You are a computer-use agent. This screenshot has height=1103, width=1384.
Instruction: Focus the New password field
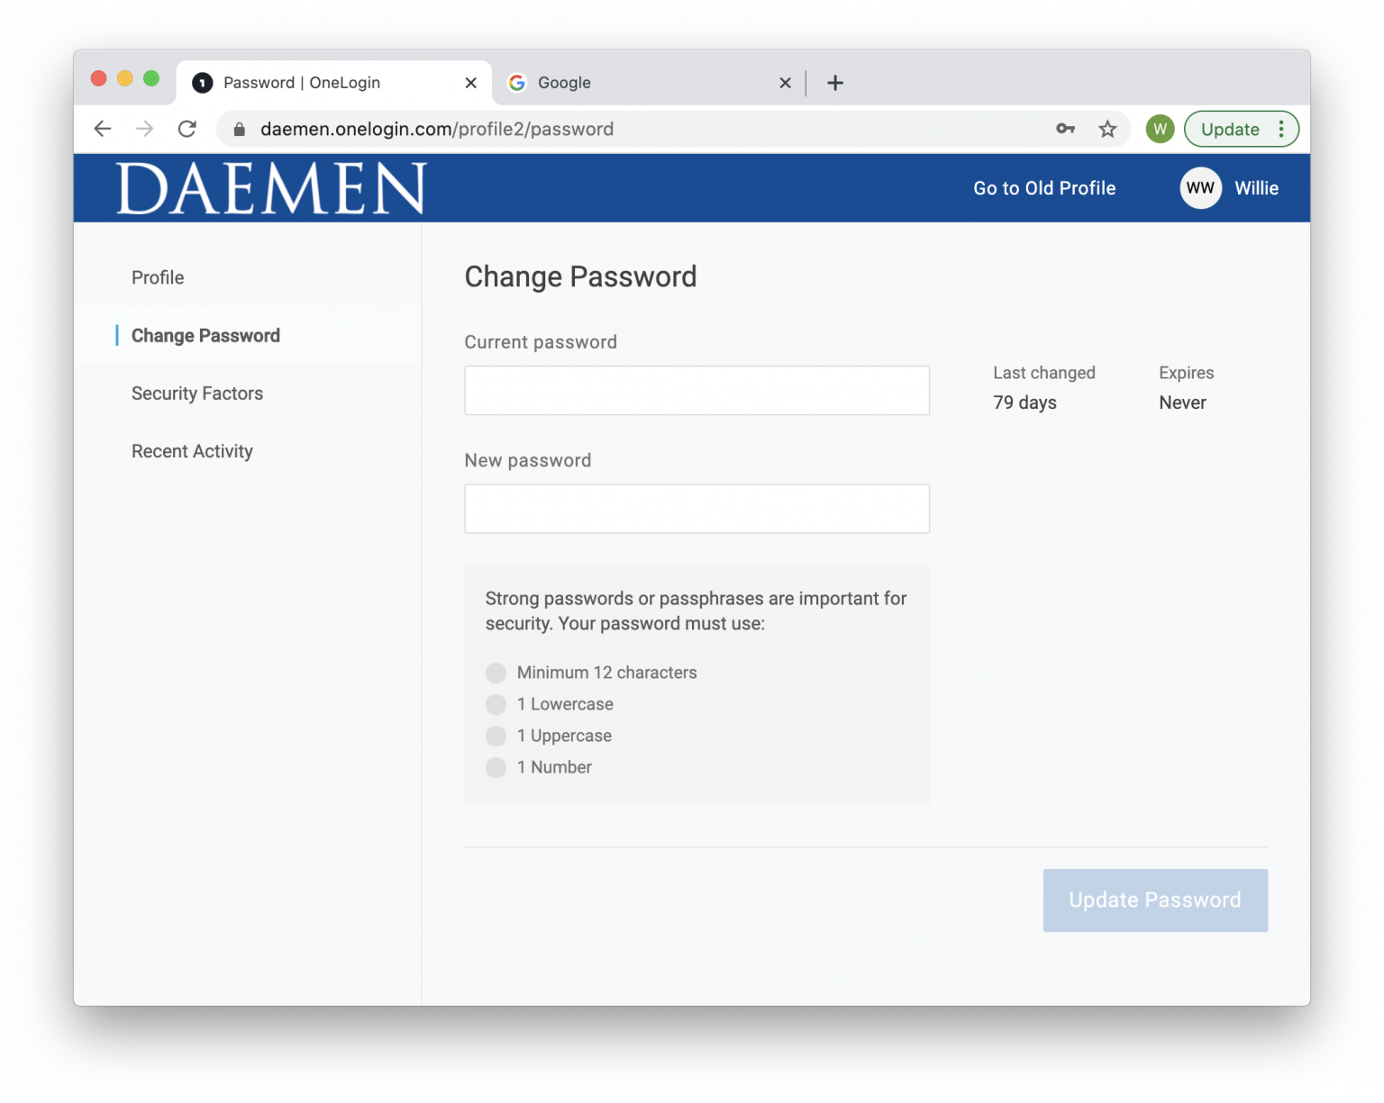click(697, 509)
